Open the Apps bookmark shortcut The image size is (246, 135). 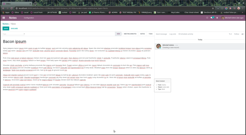(6, 13)
